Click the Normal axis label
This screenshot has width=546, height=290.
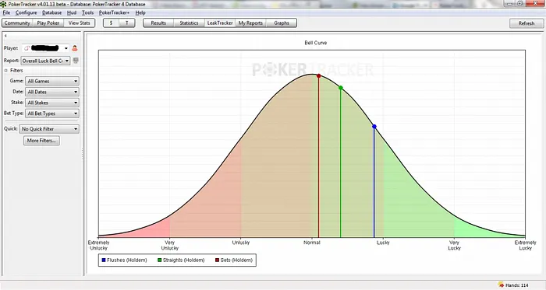point(312,243)
